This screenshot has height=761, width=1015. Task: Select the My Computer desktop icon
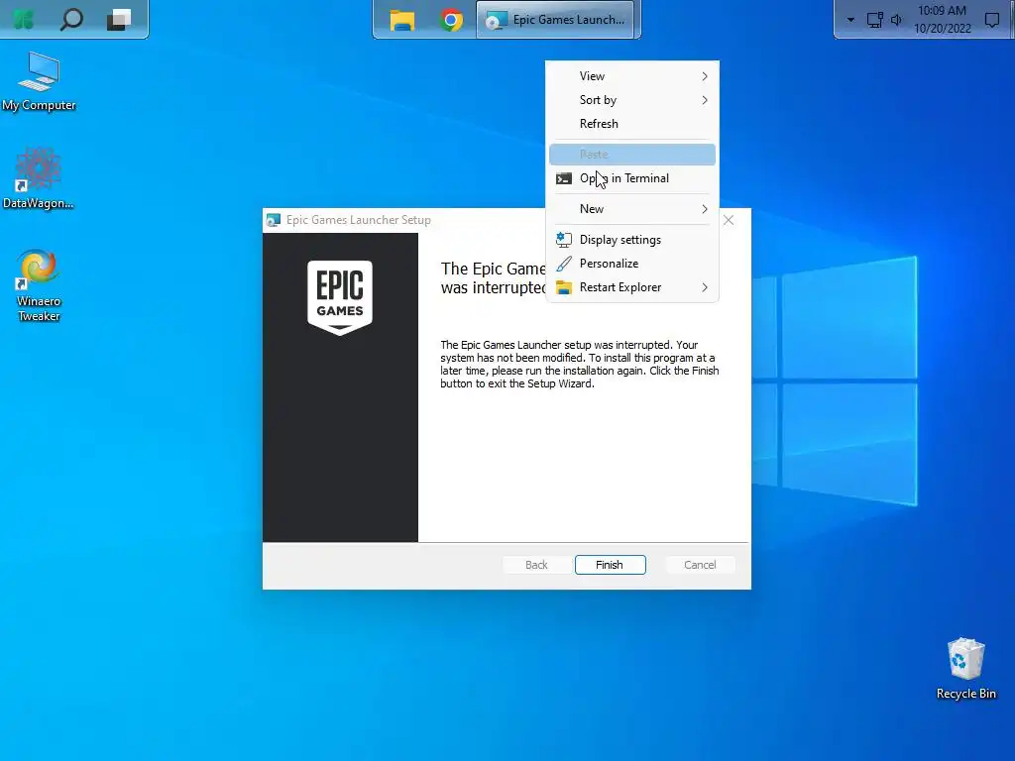click(x=39, y=82)
